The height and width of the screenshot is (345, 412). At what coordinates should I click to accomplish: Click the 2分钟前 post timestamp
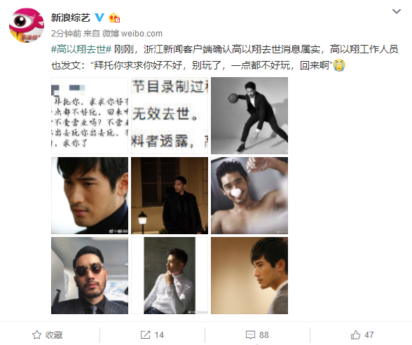click(66, 34)
